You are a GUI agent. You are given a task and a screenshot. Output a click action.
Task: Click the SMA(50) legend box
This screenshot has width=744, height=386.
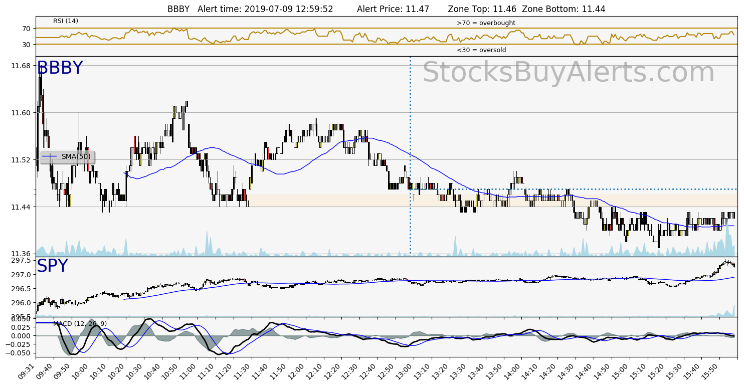coord(67,157)
